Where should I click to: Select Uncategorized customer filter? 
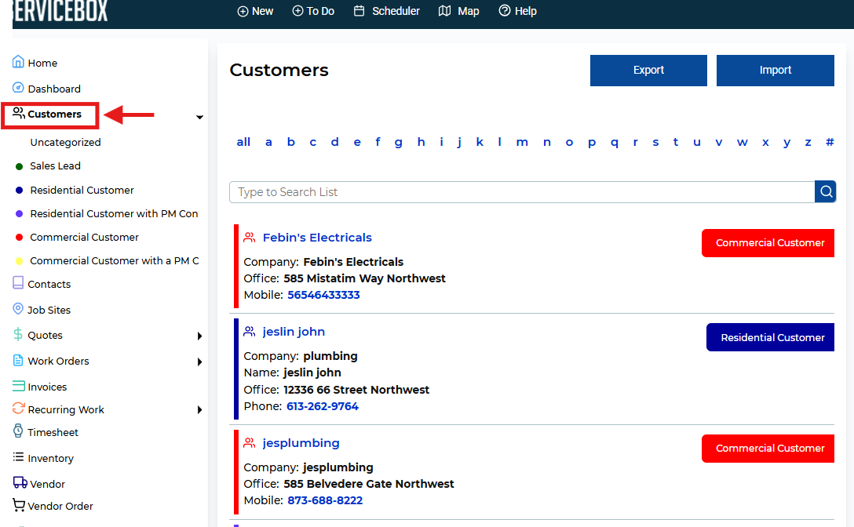click(65, 142)
